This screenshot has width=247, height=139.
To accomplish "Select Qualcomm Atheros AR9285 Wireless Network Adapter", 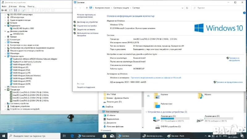I will 35,59.
